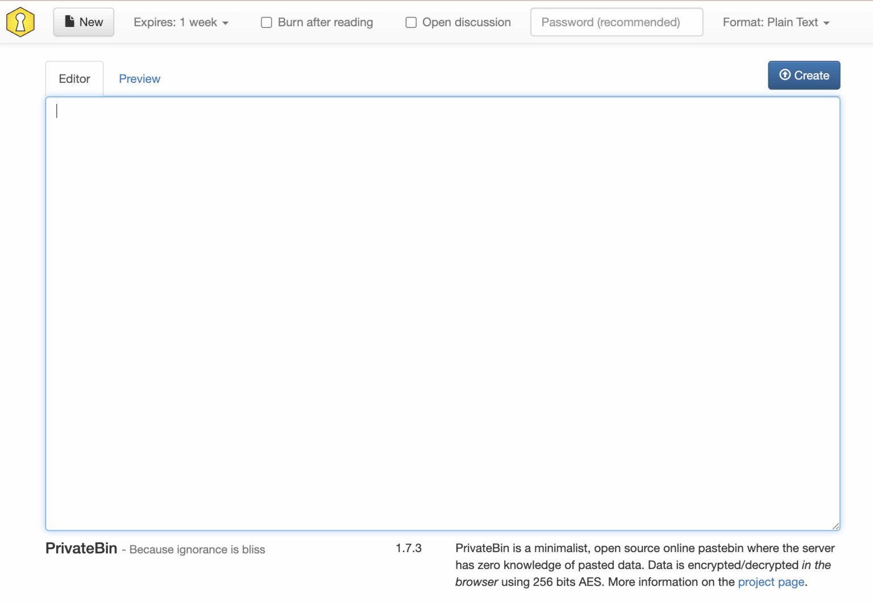The height and width of the screenshot is (602, 873).
Task: Click the Open discussion checkbox square
Action: coord(411,22)
